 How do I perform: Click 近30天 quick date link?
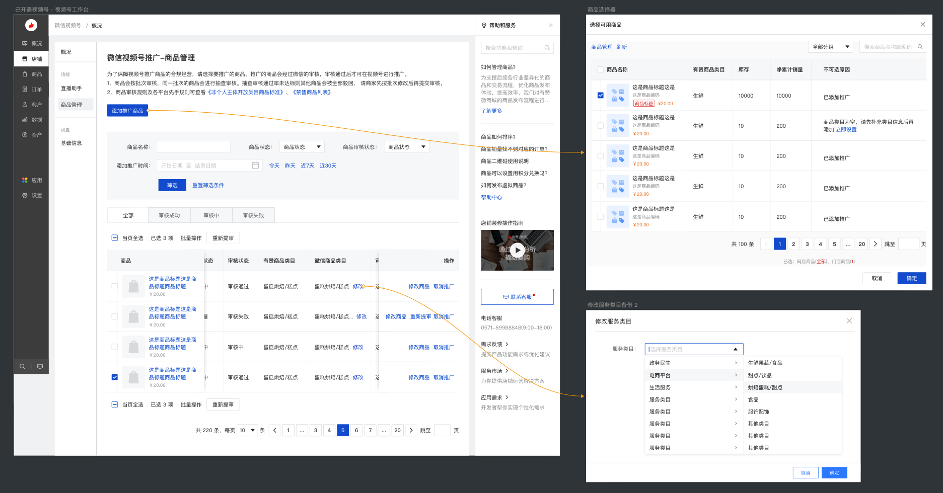coord(328,166)
